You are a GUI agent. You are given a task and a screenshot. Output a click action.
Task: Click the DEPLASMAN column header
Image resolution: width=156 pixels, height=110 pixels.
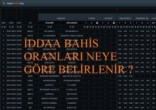[72, 23]
